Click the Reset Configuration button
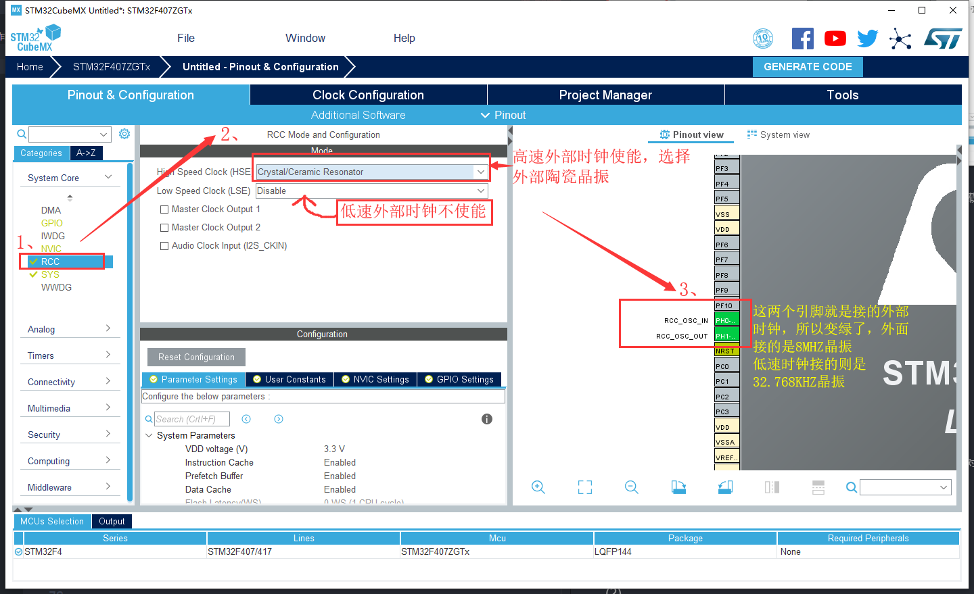Viewport: 974px width, 594px height. [196, 357]
